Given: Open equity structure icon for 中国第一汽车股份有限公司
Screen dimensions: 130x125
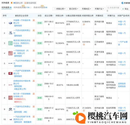Looking at the screenshot, I should (34, 20).
